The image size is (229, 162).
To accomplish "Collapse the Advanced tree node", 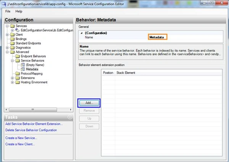I will (x=7, y=52).
